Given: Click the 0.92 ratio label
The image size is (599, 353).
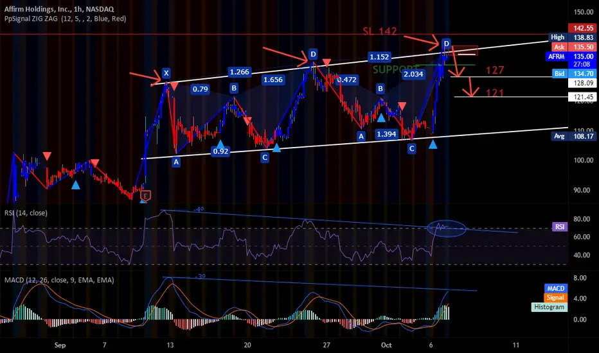Looking at the screenshot, I should (221, 151).
